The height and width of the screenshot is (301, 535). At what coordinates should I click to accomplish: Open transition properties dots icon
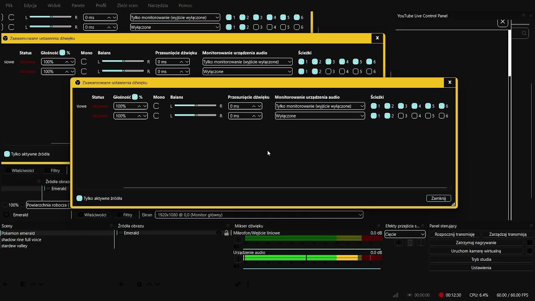click(421, 242)
